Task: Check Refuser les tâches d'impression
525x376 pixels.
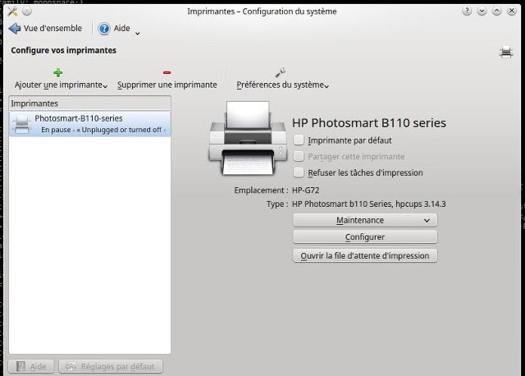Action: coord(299,172)
